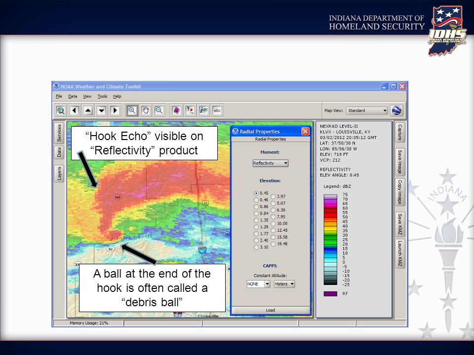474x355 pixels.
Task: Open the Data menu
Action: (73, 96)
